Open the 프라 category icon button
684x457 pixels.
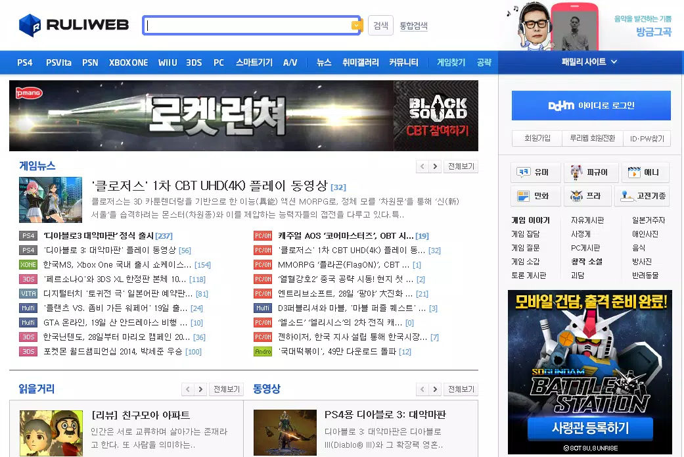tap(587, 196)
